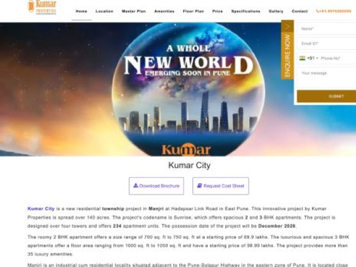
Task: Open the +91 country code dropdown
Action: 311,58
